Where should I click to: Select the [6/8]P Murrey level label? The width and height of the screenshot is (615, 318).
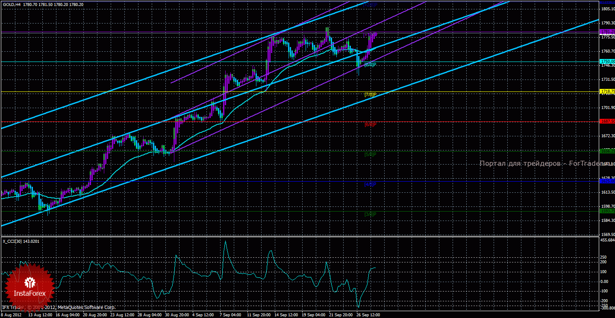pyautogui.click(x=370, y=125)
